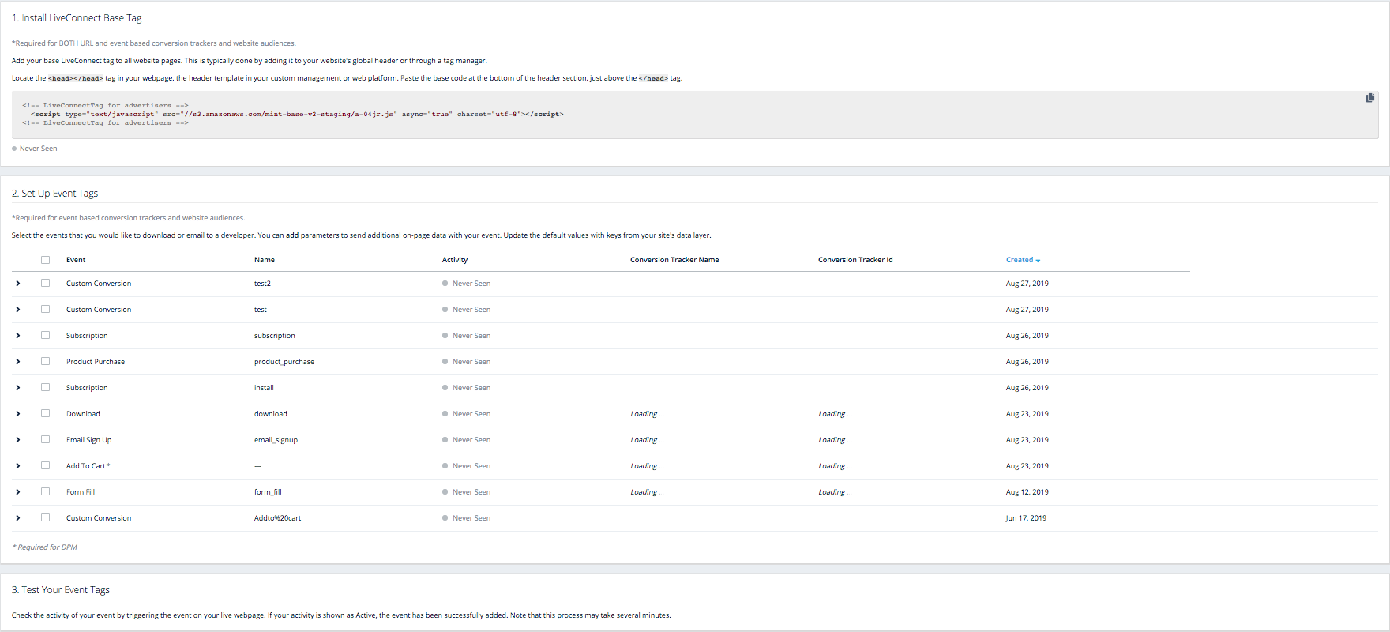Select the Form Fill checkbox
Viewport: 1390px width, 632px height.
[45, 491]
